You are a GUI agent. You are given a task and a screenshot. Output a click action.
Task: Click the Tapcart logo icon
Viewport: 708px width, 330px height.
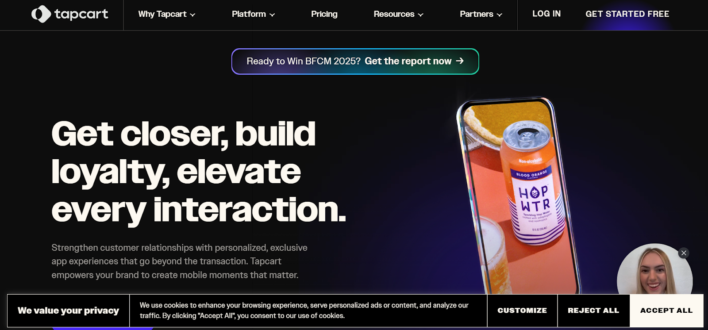coord(41,14)
